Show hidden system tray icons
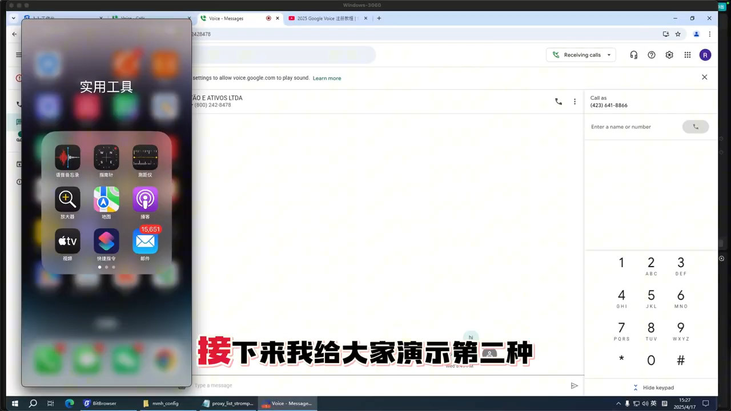Screen dimensions: 731x411 pyautogui.click(x=618, y=403)
